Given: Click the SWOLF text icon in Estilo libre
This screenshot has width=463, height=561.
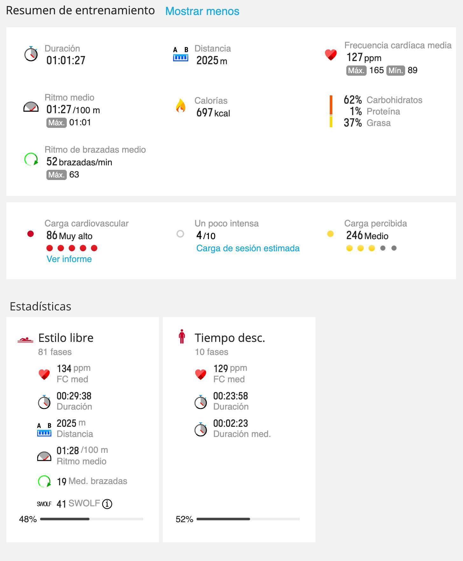Looking at the screenshot, I should 44,504.
